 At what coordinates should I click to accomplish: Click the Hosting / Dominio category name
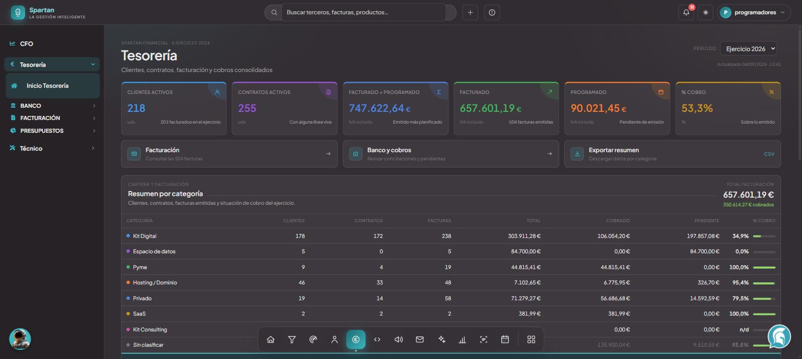tap(155, 282)
